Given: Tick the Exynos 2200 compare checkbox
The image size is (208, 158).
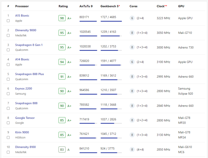Looking at the screenshot, I should point(8,94).
